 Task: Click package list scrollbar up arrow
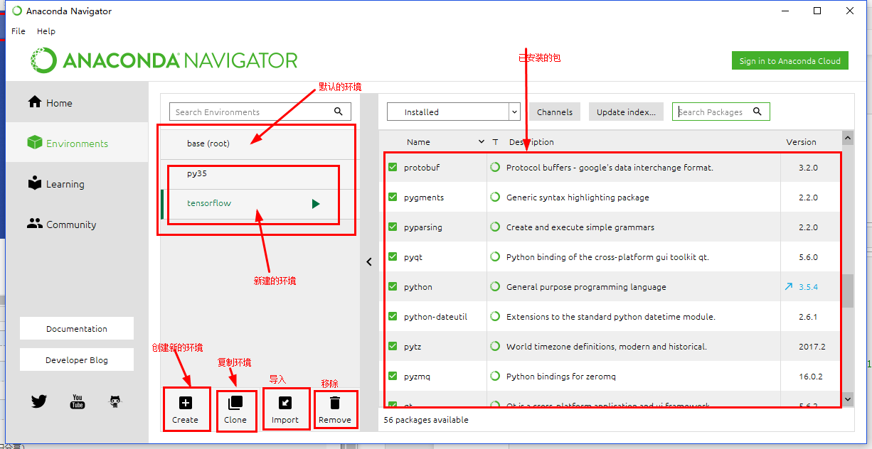click(x=848, y=137)
